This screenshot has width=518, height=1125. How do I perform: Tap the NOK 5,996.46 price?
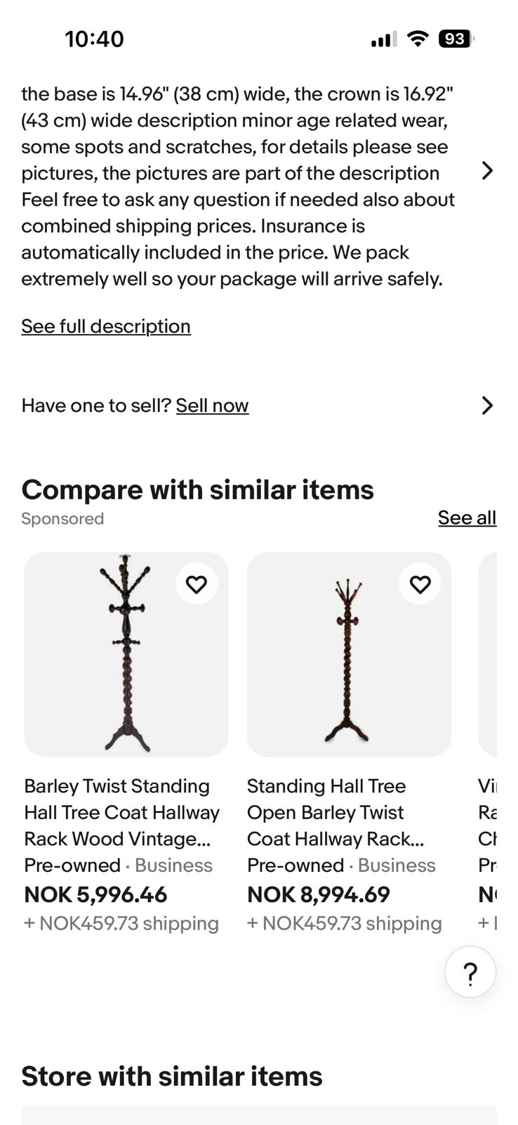(x=95, y=894)
